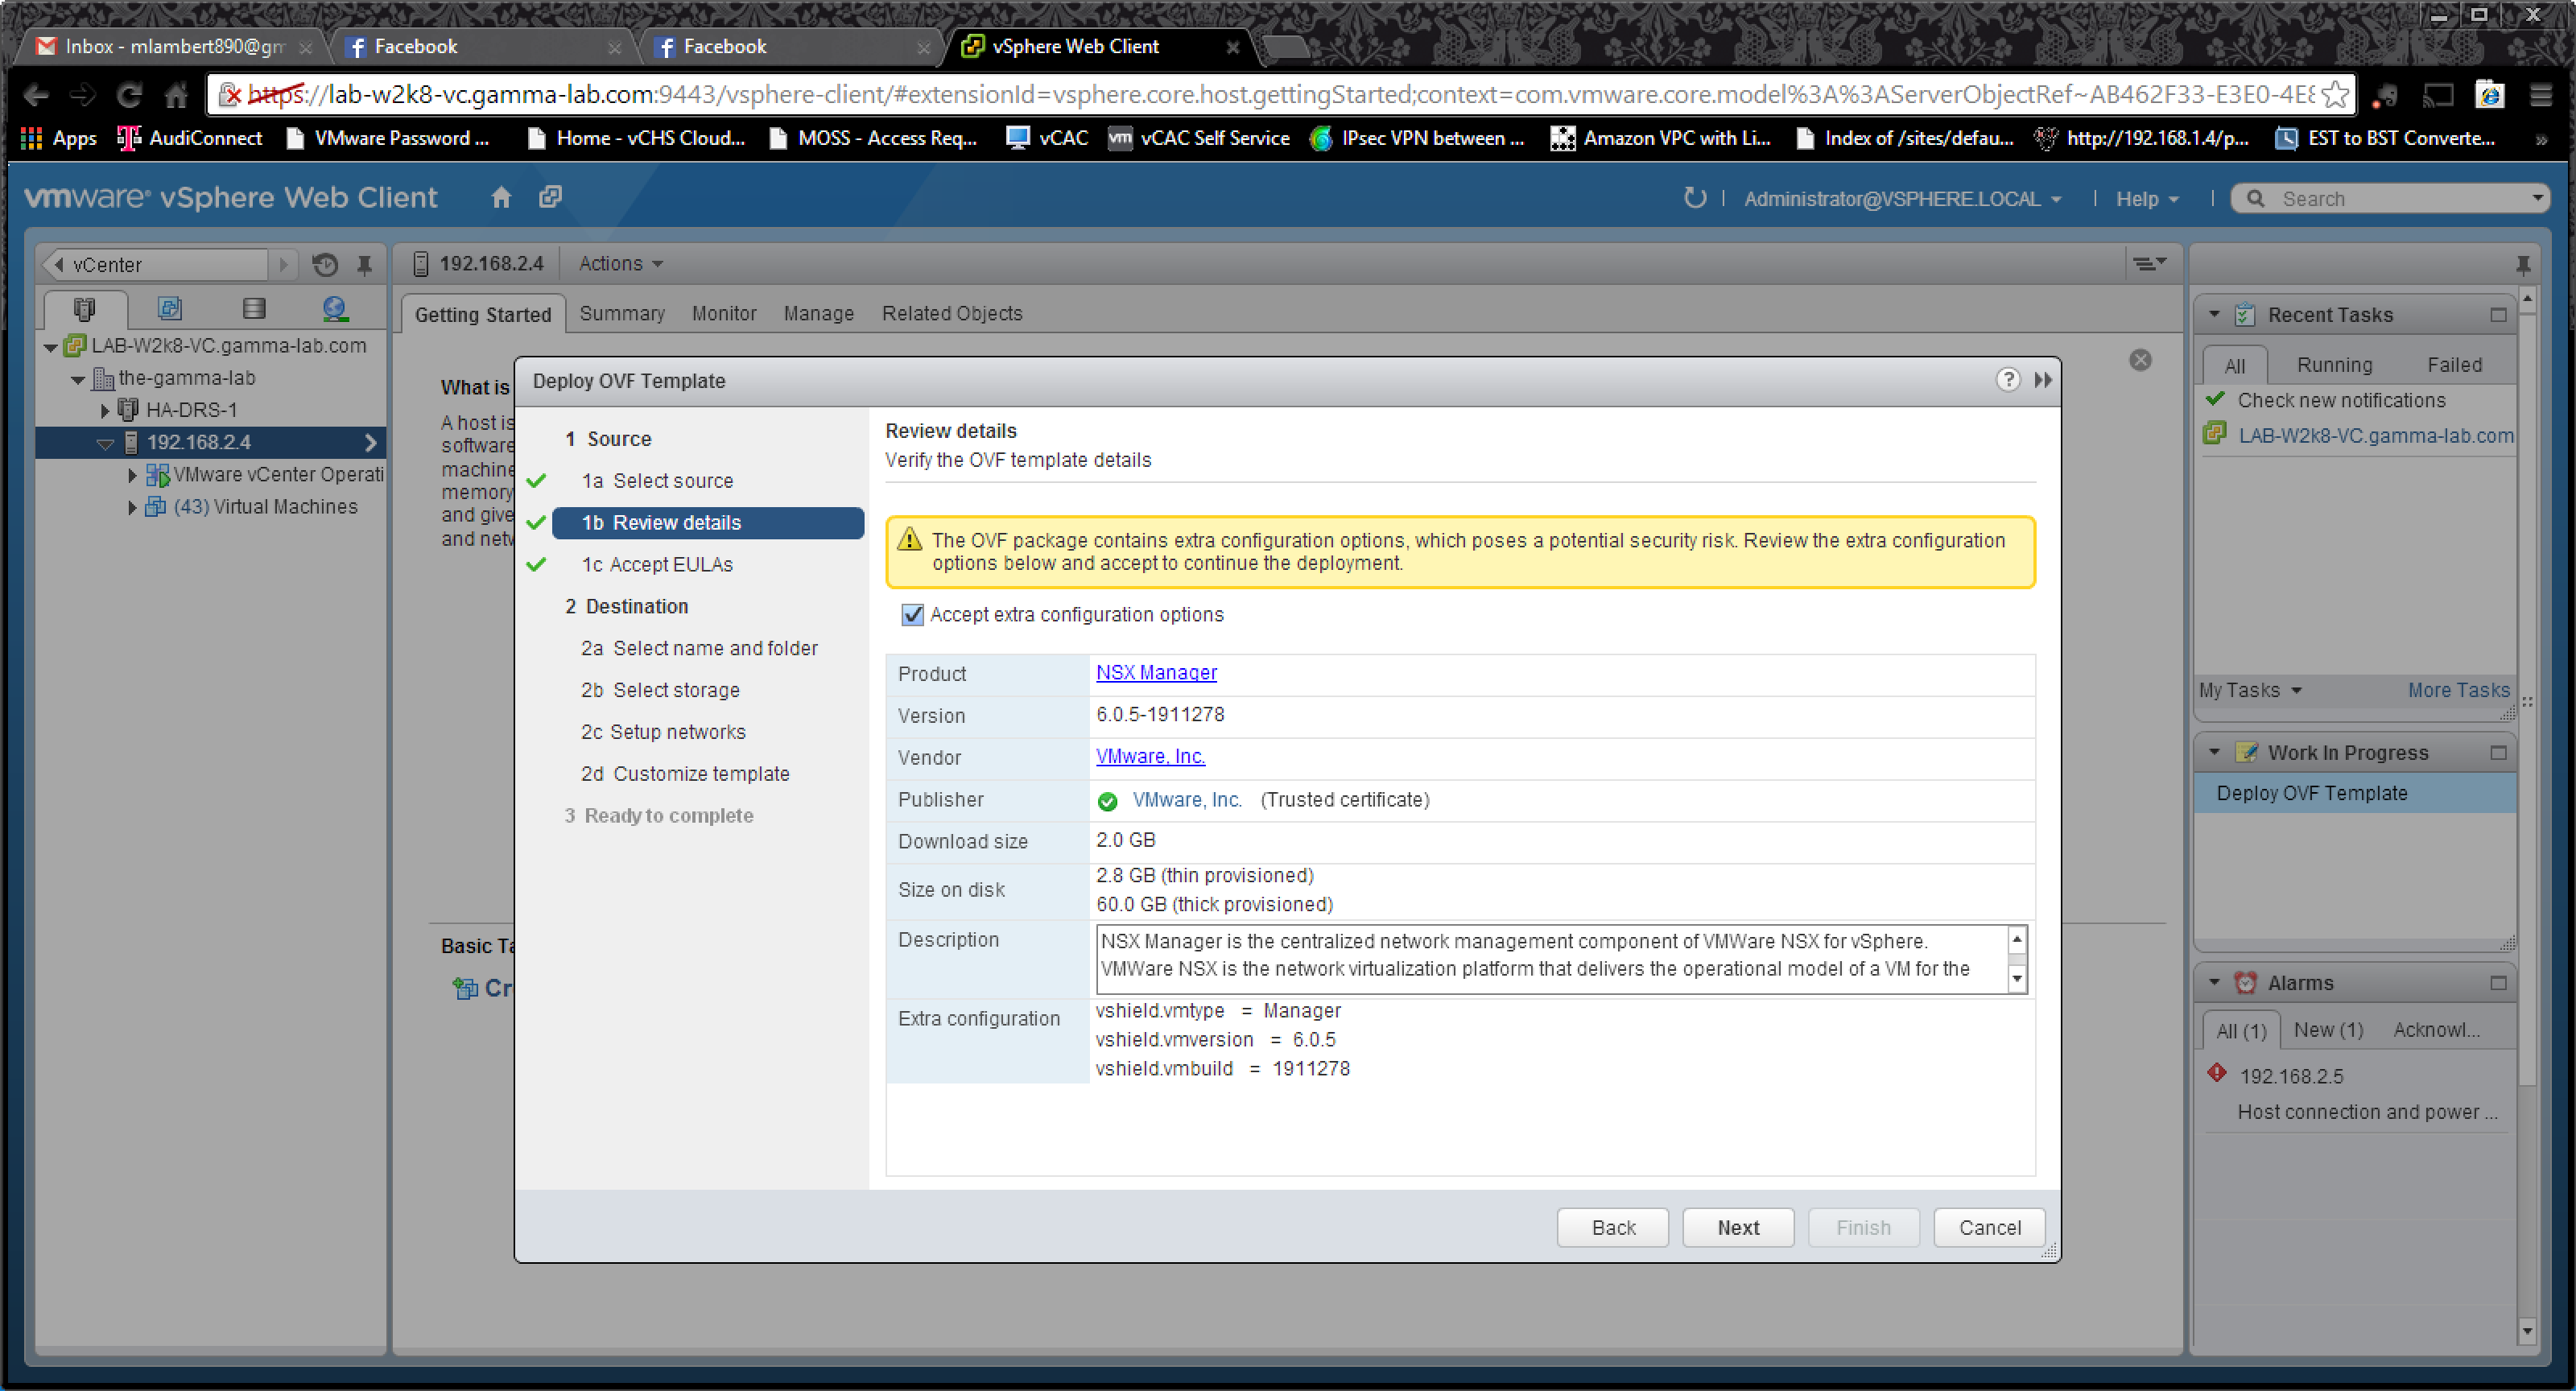Screen dimensions: 2576x1391
Task: Click the navigator history icon
Action: click(324, 265)
